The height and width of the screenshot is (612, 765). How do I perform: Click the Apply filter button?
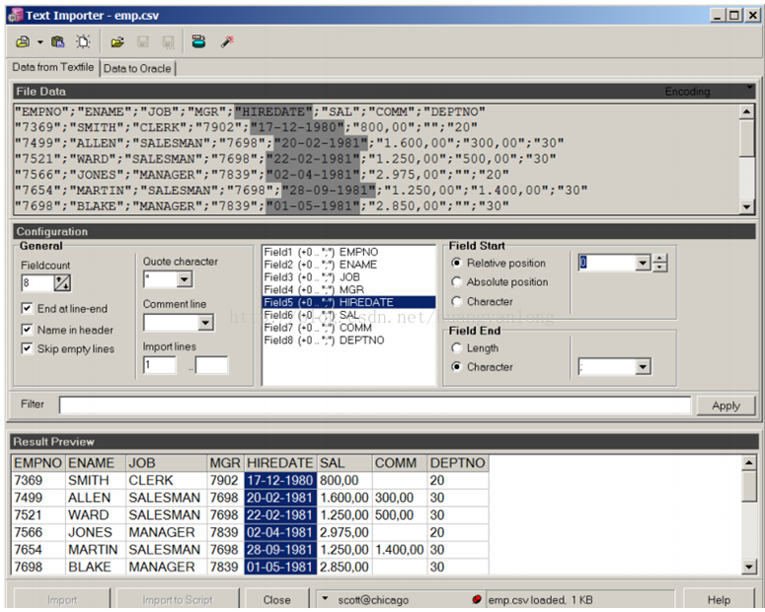point(726,406)
